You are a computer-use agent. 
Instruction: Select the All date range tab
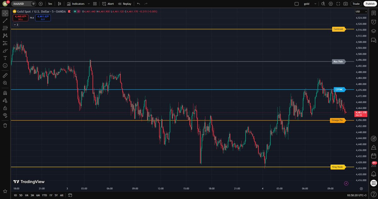pos(61,195)
